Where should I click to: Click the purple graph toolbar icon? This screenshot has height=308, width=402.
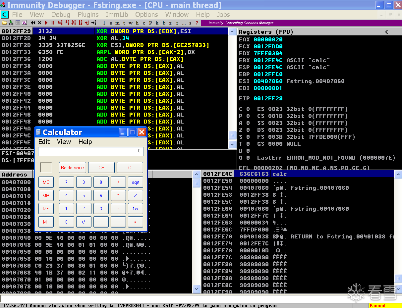click(x=24, y=23)
